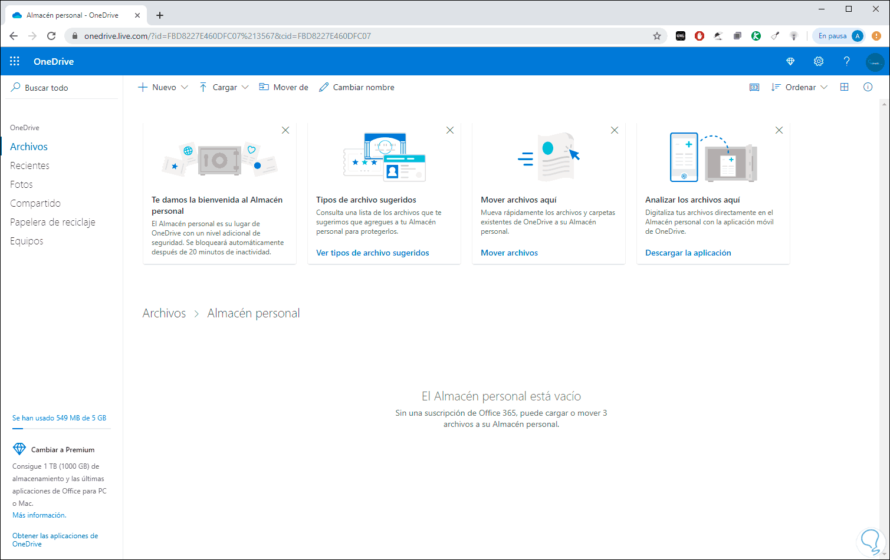
Task: Expand the Nuevo dropdown
Action: (185, 87)
